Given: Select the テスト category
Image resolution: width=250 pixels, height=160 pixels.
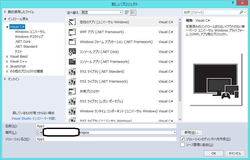Looking at the screenshot, I should 18,51.
